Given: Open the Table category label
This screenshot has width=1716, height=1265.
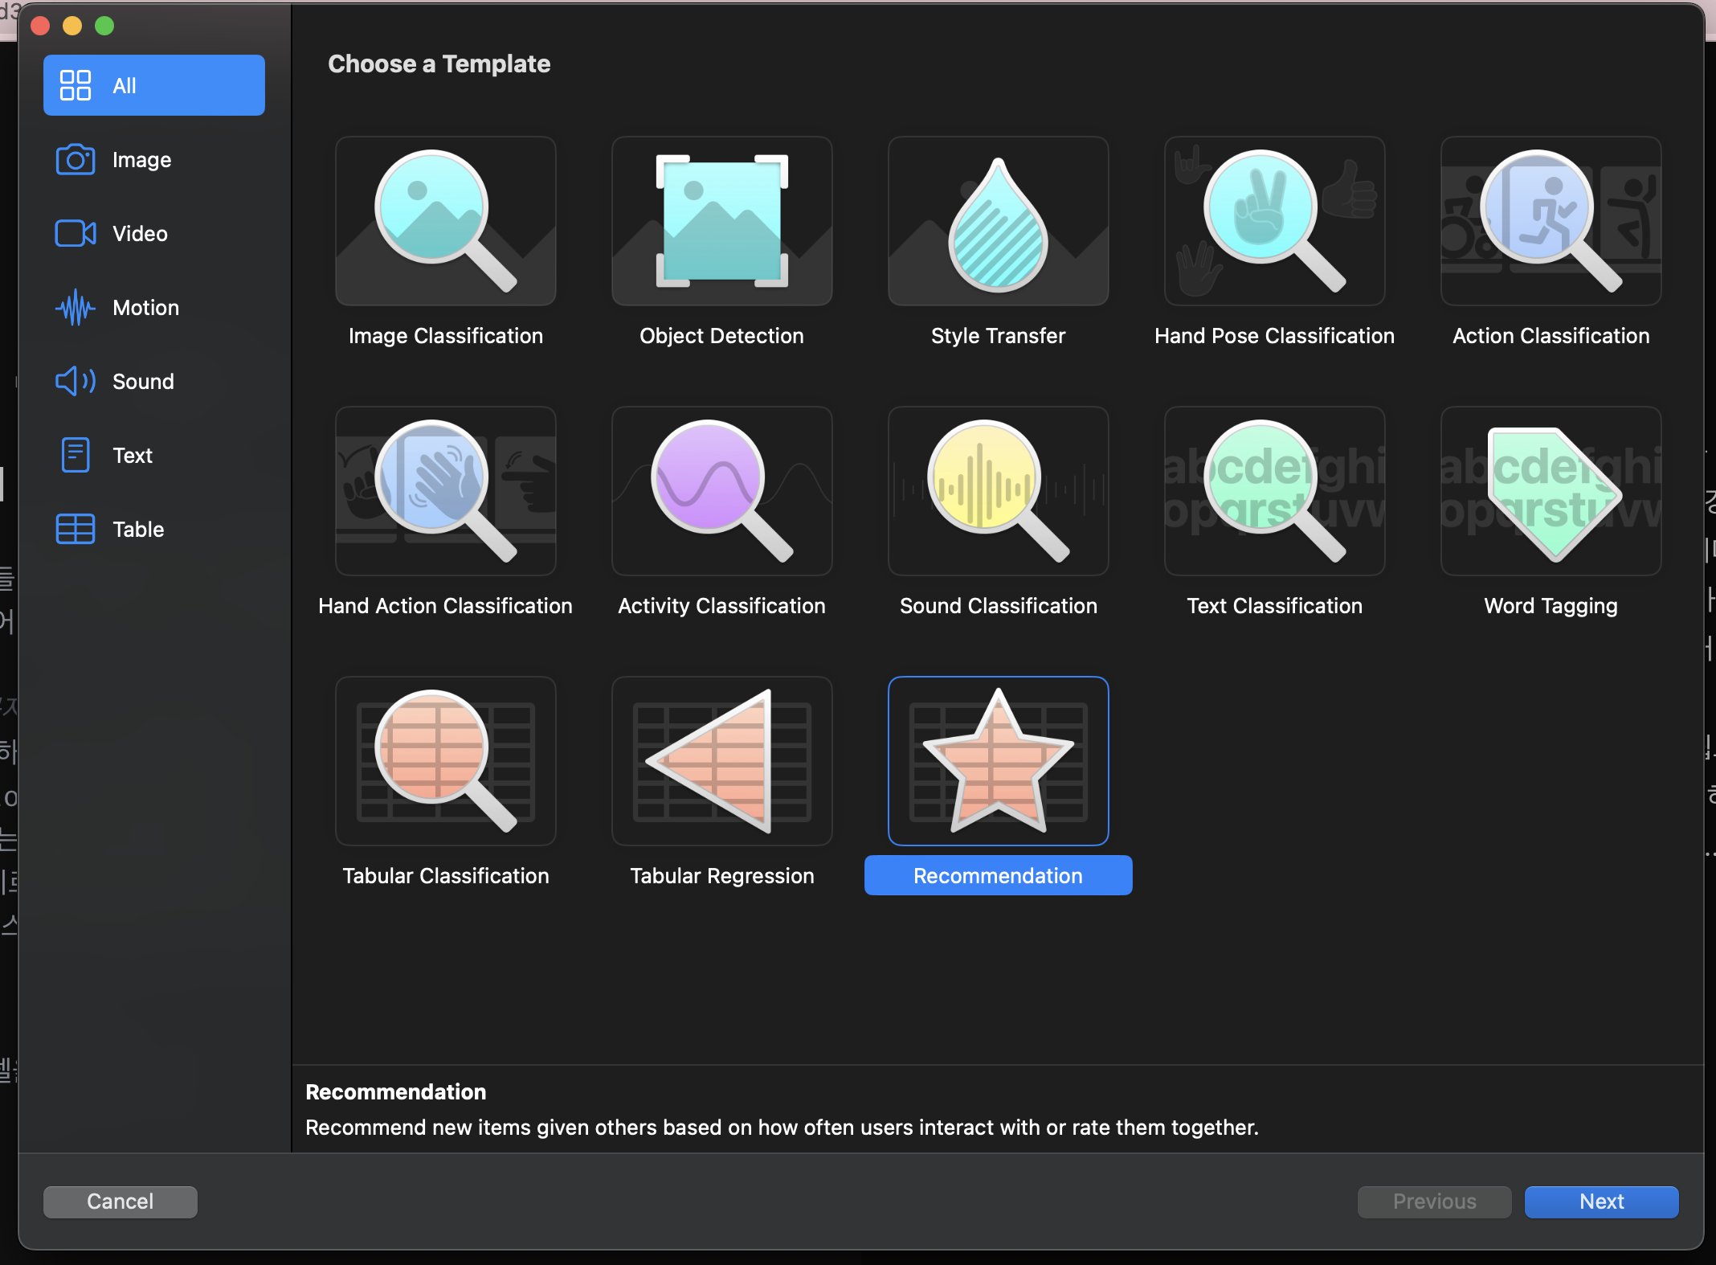Looking at the screenshot, I should [138, 530].
